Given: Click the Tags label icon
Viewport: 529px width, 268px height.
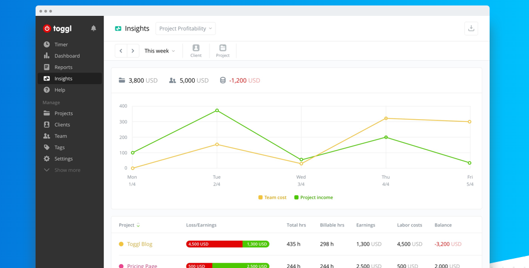Looking at the screenshot, I should [46, 147].
